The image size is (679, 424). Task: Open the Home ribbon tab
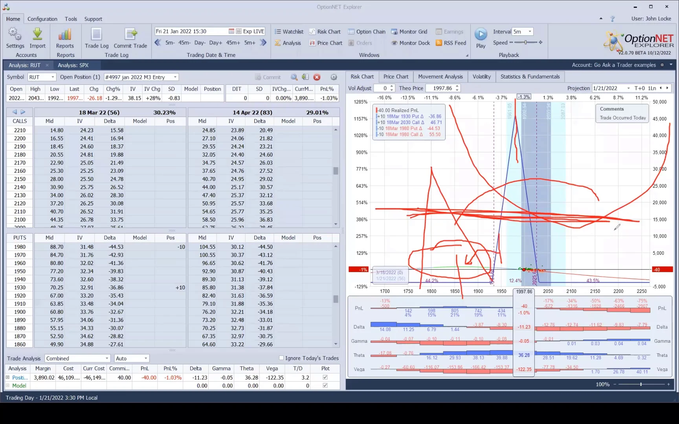click(13, 19)
